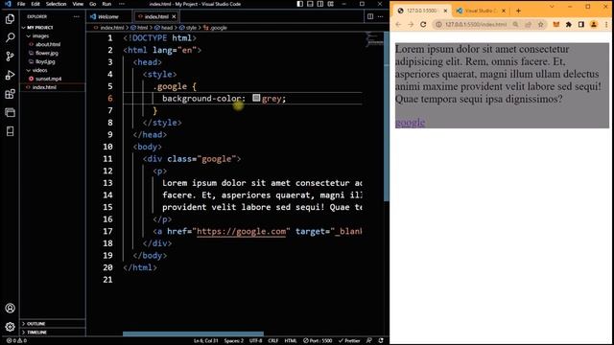Switch to the Welcome tab
This screenshot has width=614, height=345.
click(108, 16)
